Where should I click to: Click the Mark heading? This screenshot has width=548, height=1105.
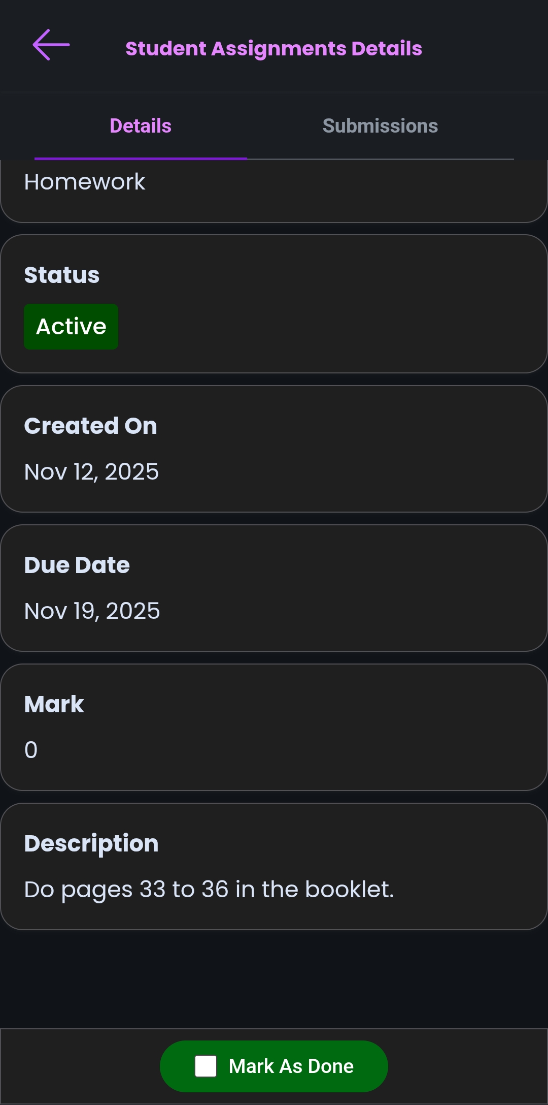[54, 704]
